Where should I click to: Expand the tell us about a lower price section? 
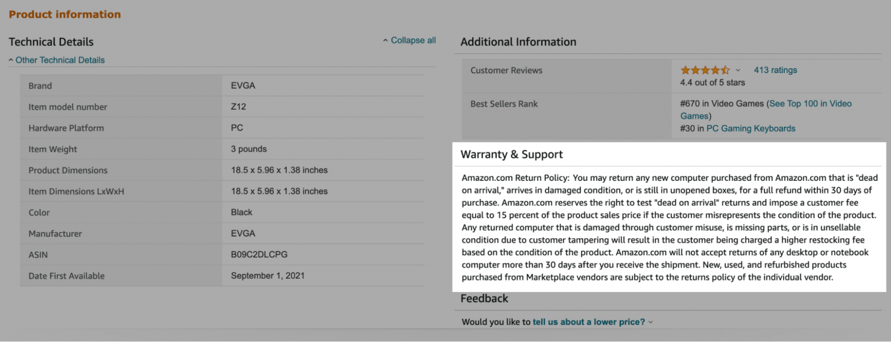pos(651,322)
